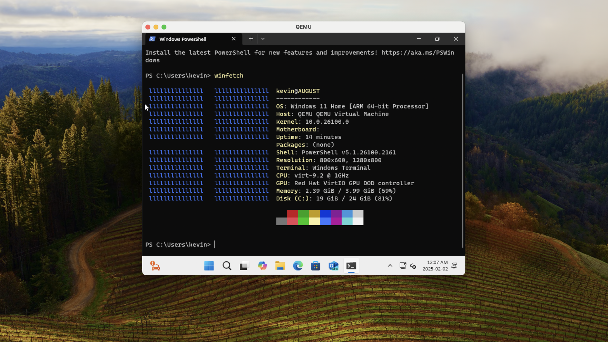Open File Explorer from the taskbar

pos(280,266)
